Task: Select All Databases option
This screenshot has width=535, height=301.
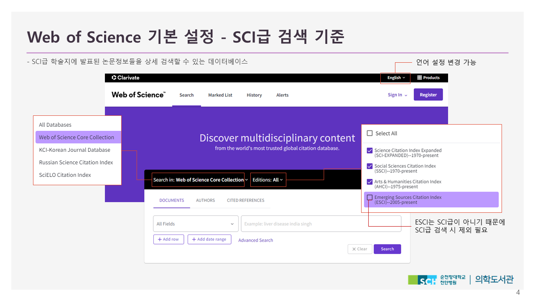Action: (x=55, y=125)
